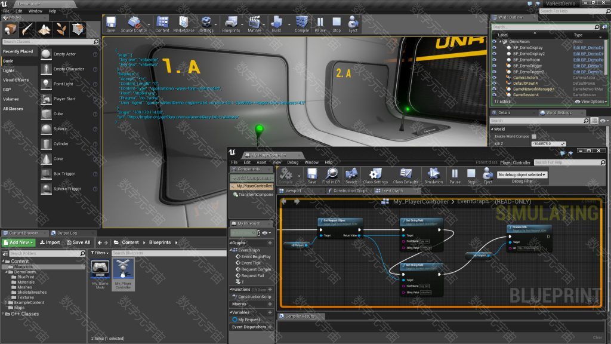Expand the C++ Classes folder

point(3,314)
